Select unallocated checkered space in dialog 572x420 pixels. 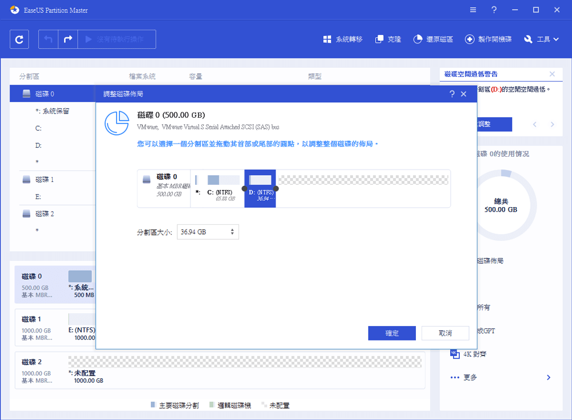pos(363,180)
